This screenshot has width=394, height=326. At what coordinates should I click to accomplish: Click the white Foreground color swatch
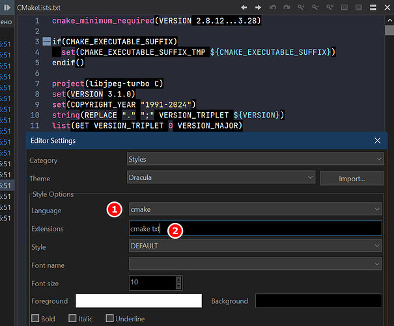point(139,301)
